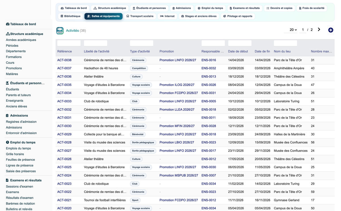Image resolution: width=341 pixels, height=211 pixels.
Task: Open the Étudiants et personnes top tab
Action: tap(149, 8)
